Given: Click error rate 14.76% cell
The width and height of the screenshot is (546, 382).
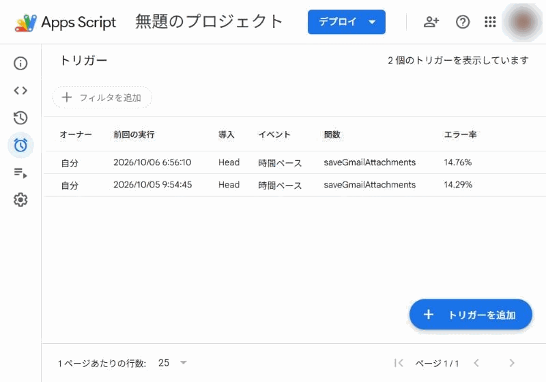Looking at the screenshot, I should coord(457,162).
